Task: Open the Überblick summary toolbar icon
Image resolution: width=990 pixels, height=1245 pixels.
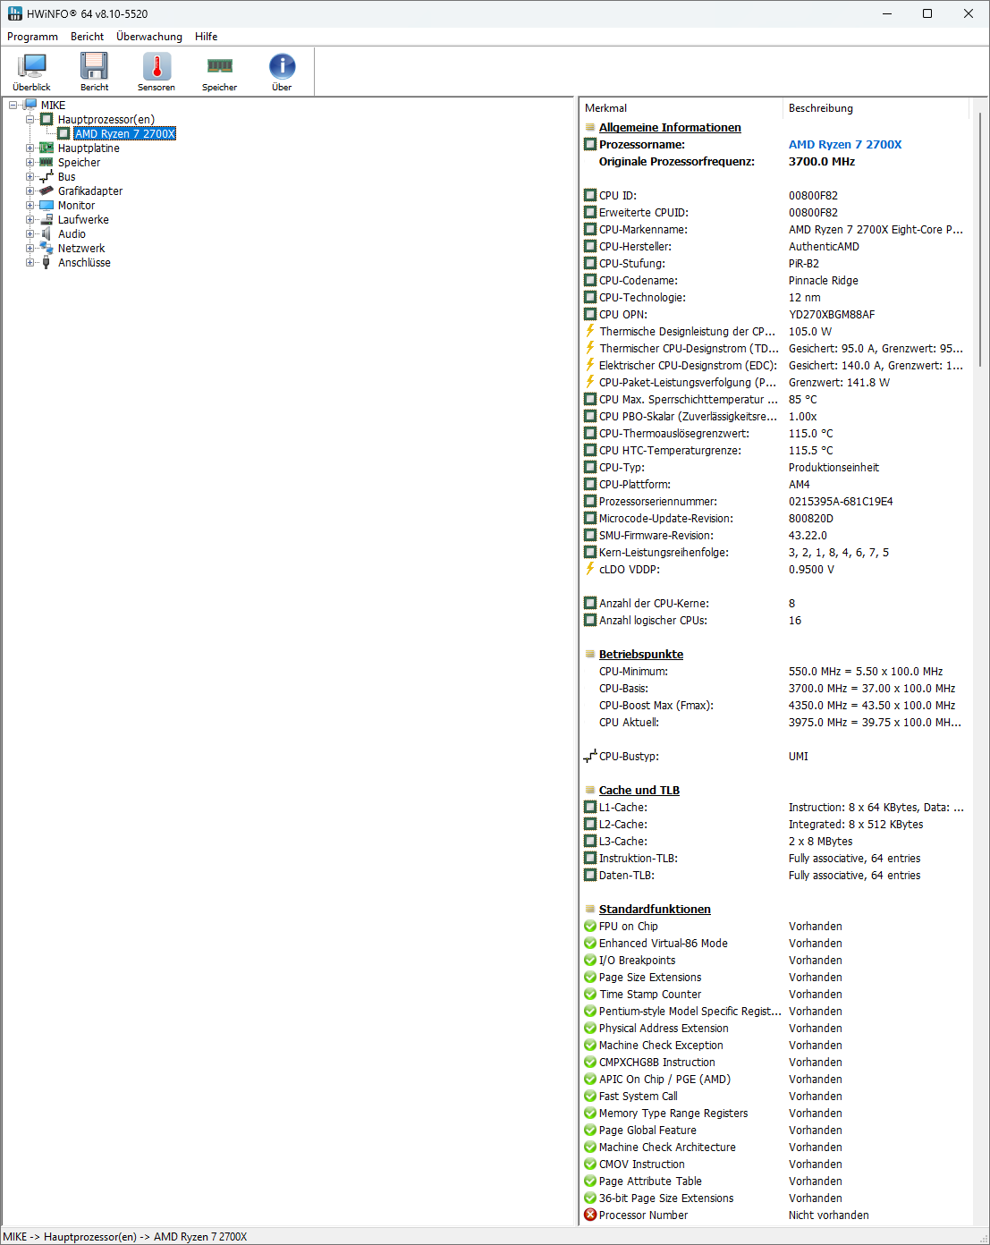Action: (32, 66)
